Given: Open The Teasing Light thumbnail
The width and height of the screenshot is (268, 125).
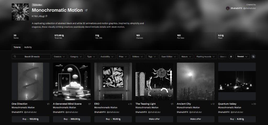Looking at the screenshot, I should point(154,81).
